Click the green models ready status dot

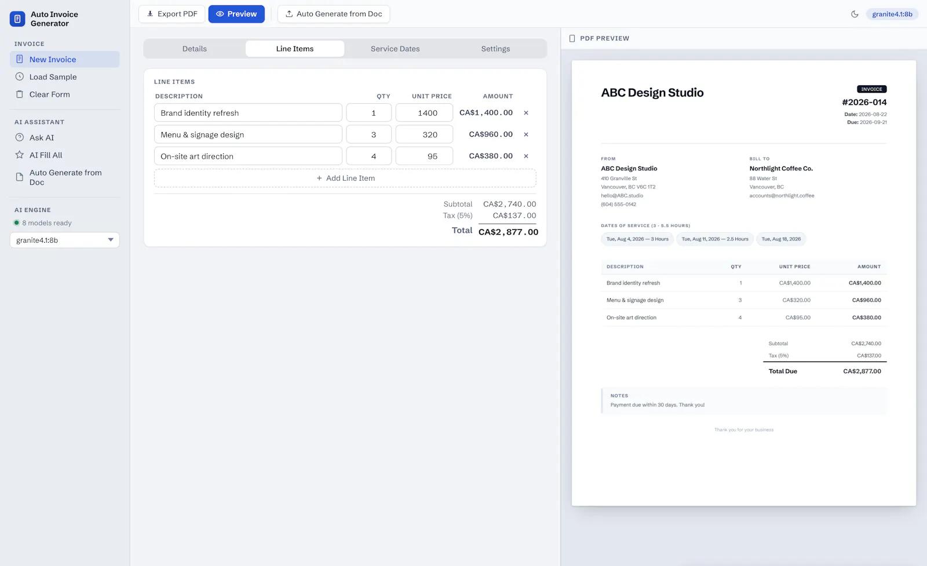[x=17, y=222]
